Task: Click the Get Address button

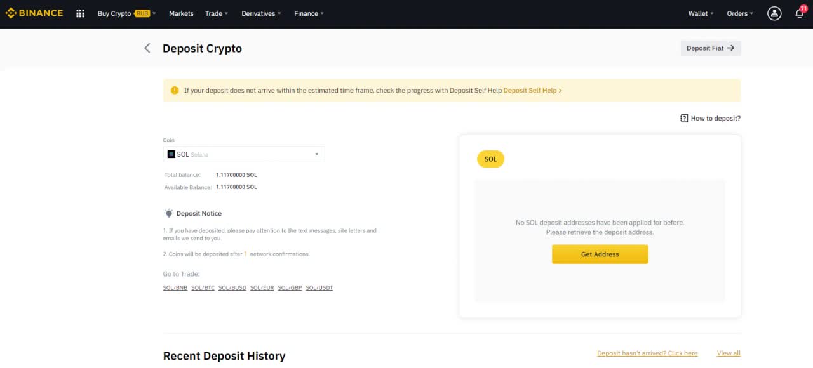Action: [600, 254]
